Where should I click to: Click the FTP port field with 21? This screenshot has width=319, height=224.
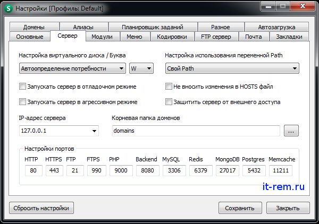pos(75,170)
